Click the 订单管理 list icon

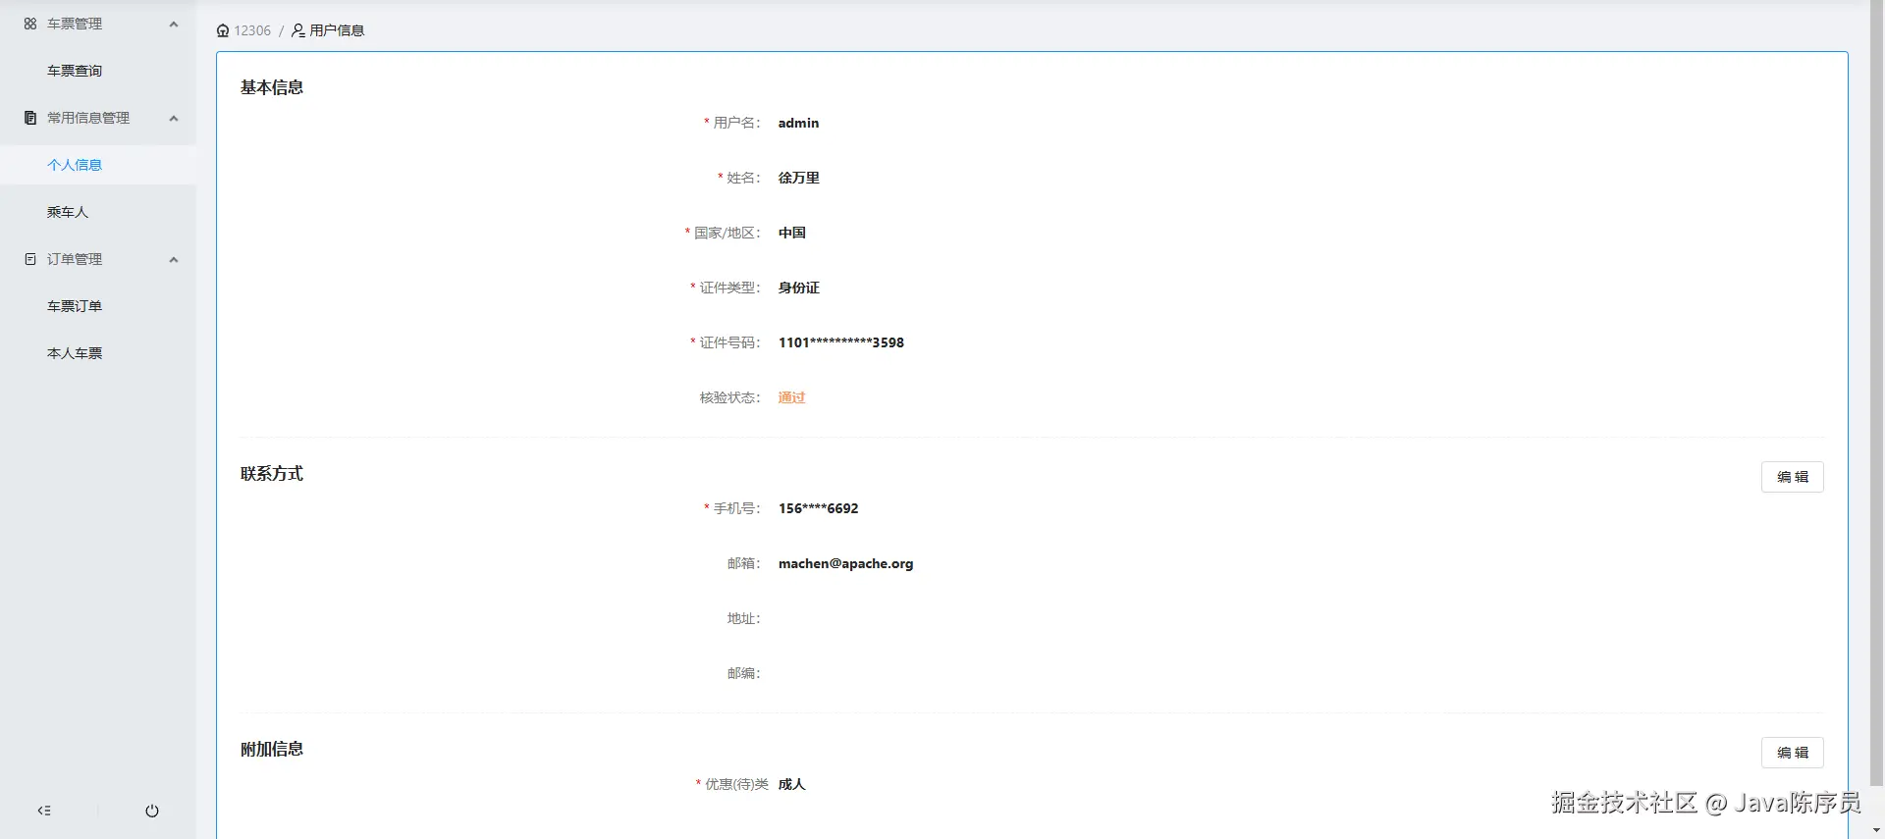coord(30,259)
